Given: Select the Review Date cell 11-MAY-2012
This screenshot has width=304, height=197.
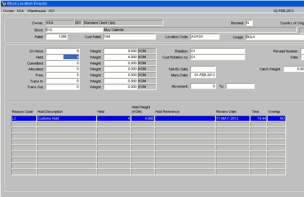Looking at the screenshot, I should pyautogui.click(x=233, y=118).
